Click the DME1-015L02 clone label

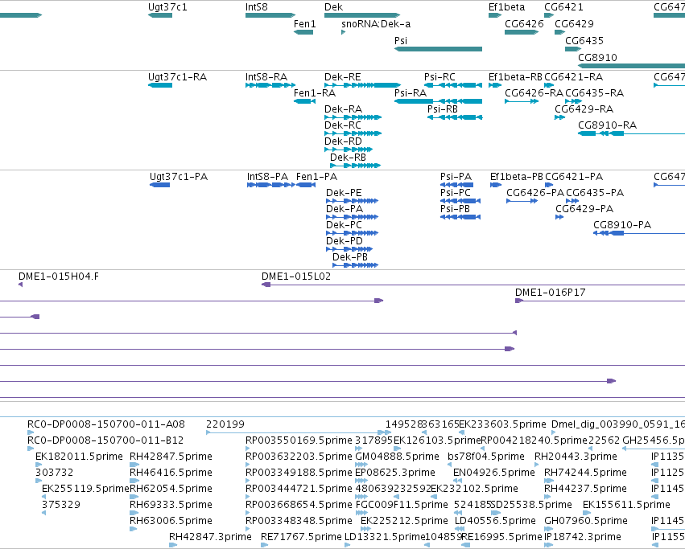(296, 277)
